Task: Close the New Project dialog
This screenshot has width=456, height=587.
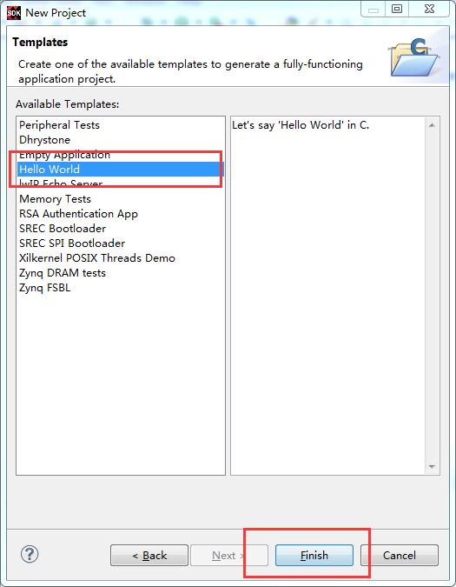Action: pyautogui.click(x=429, y=9)
